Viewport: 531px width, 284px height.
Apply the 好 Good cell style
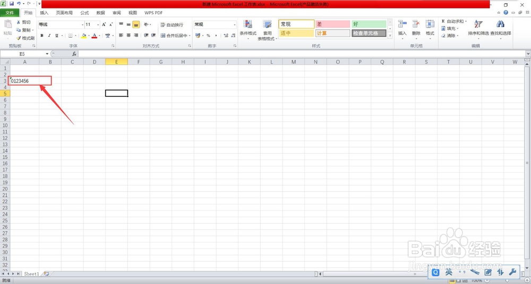coord(369,24)
